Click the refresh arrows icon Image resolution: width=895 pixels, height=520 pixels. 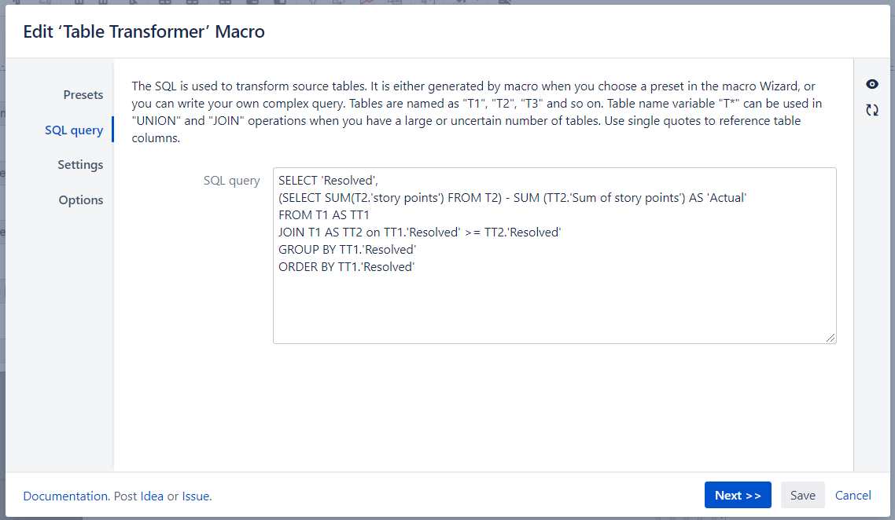pos(872,110)
